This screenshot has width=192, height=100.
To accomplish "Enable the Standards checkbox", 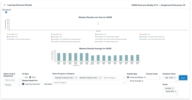I will point(42,84).
